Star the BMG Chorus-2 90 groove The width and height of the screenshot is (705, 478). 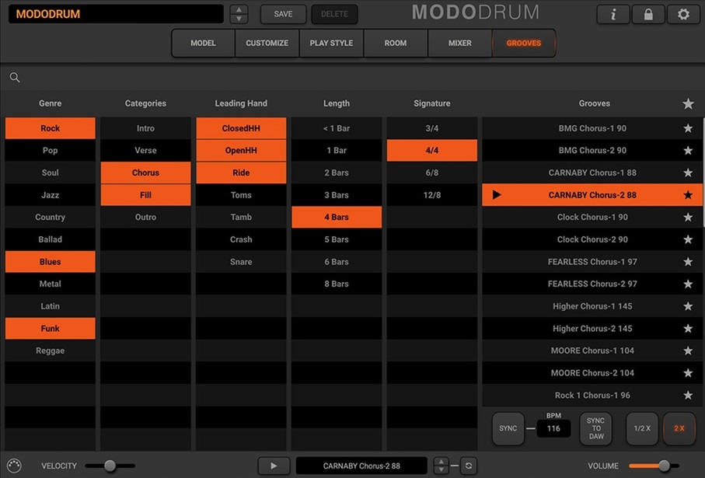point(688,151)
